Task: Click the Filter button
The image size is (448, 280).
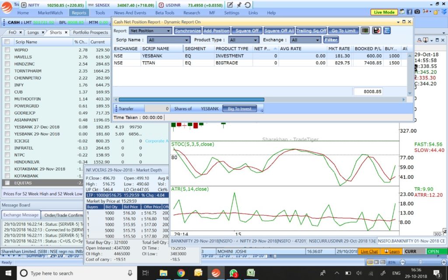Action: click(331, 40)
